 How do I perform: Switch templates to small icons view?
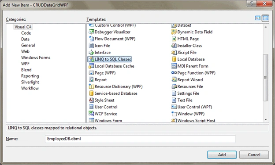tap(266, 18)
